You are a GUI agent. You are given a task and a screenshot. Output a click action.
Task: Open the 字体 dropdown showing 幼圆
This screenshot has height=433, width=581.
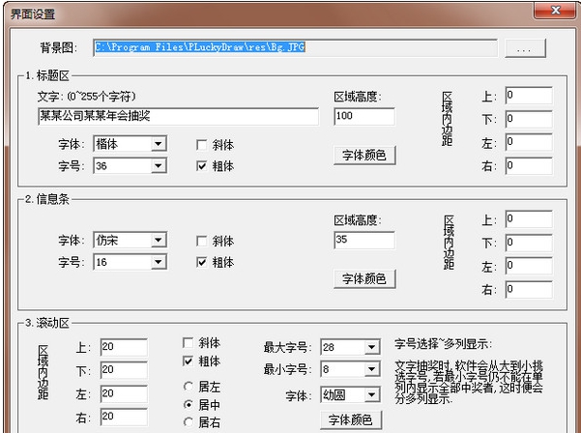pyautogui.click(x=351, y=395)
